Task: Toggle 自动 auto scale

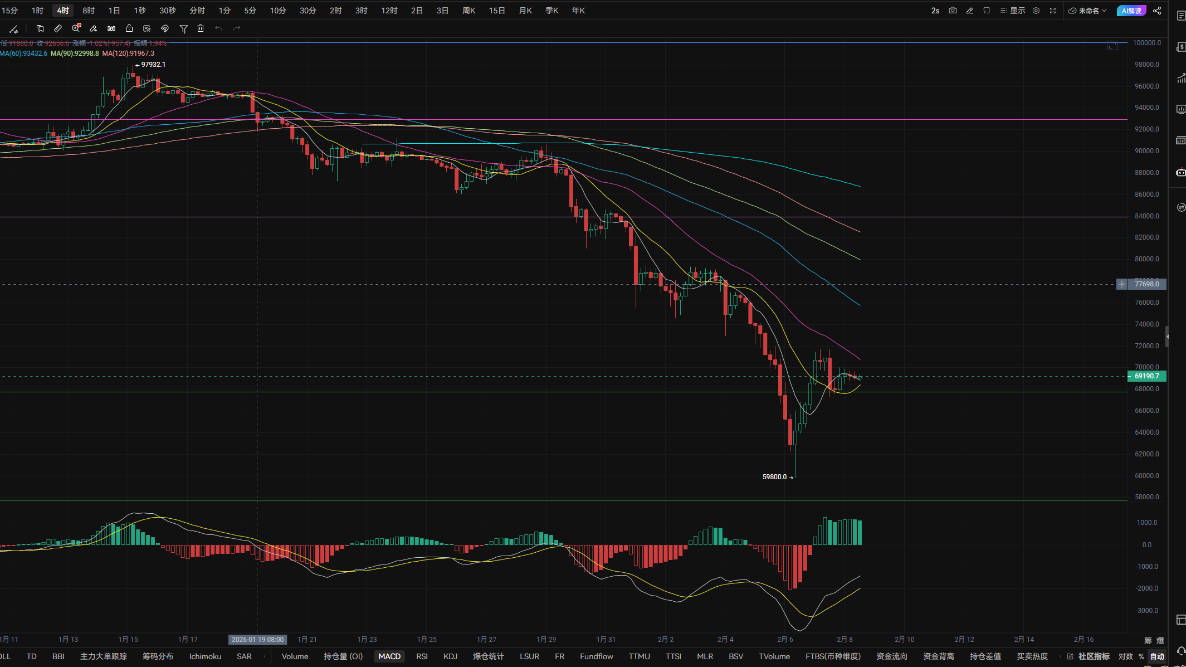Action: (x=1157, y=656)
